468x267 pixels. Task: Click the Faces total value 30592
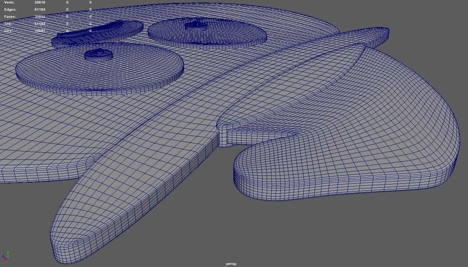point(40,17)
